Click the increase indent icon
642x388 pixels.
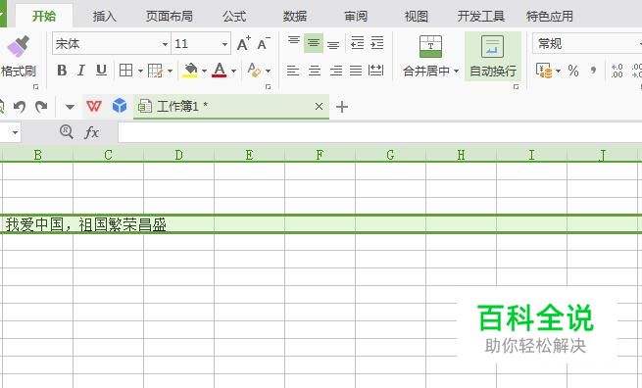[x=377, y=42]
